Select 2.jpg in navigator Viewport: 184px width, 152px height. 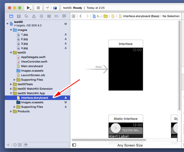[x=24, y=39]
